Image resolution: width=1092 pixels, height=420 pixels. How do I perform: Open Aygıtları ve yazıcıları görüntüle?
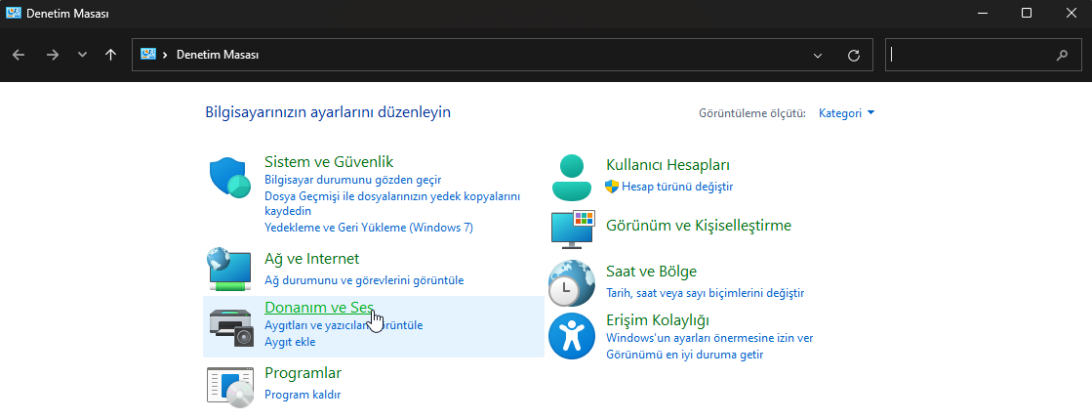[344, 325]
